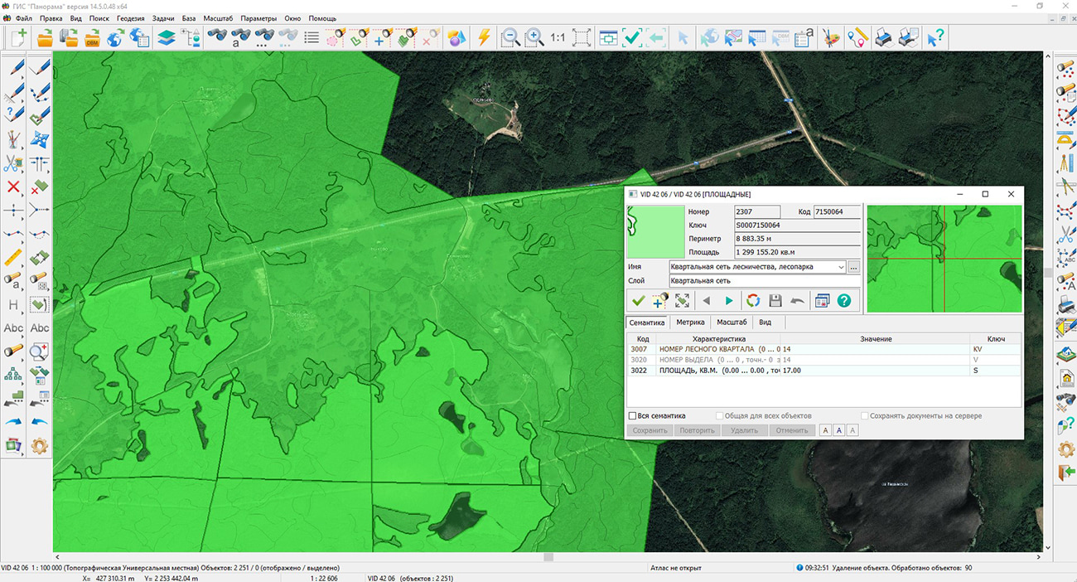The image size is (1077, 582).
Task: Click the printer icon in the toolbar
Action: [884, 37]
